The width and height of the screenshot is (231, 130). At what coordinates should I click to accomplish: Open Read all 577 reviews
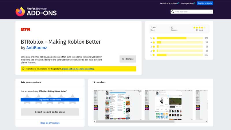(50, 123)
